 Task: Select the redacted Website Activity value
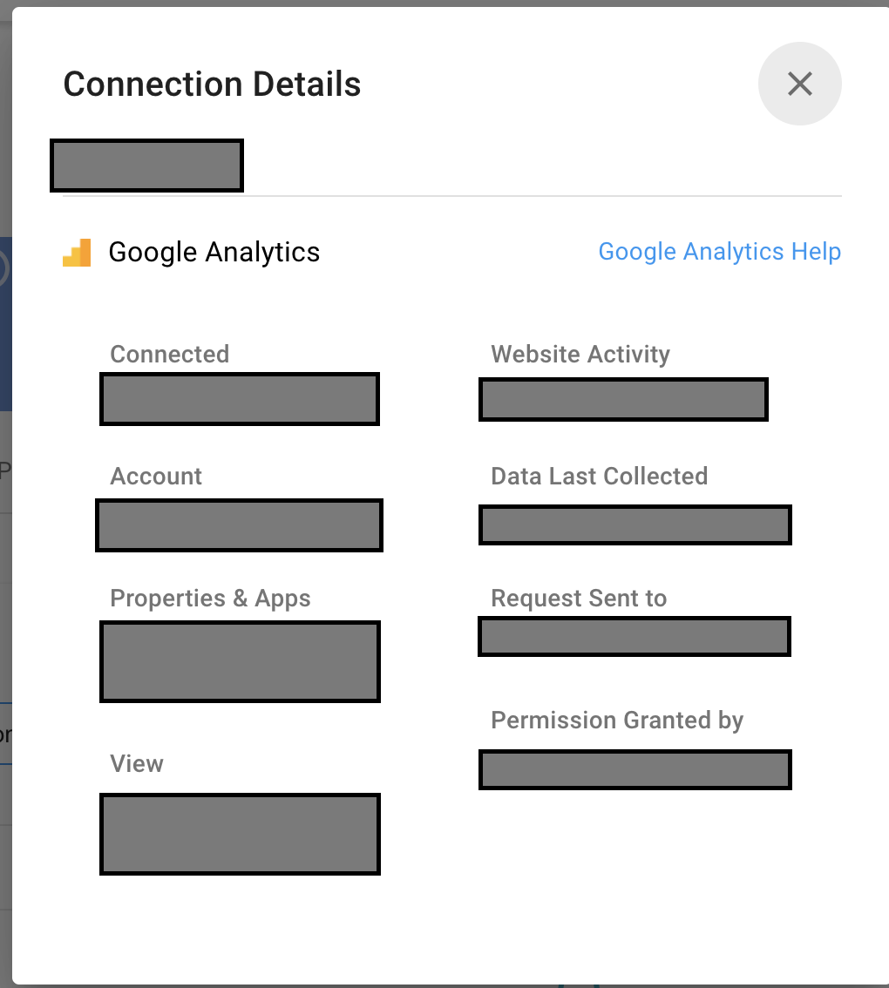pos(623,400)
